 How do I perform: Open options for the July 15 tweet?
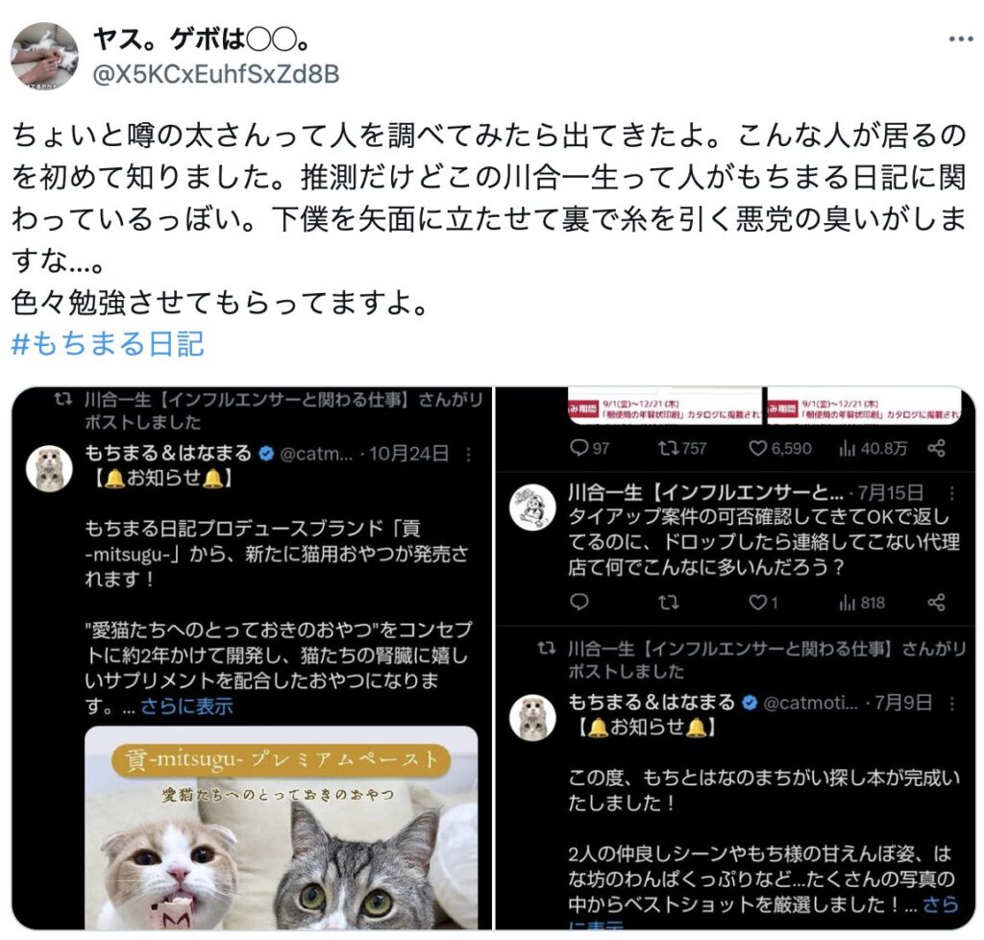pos(952,493)
